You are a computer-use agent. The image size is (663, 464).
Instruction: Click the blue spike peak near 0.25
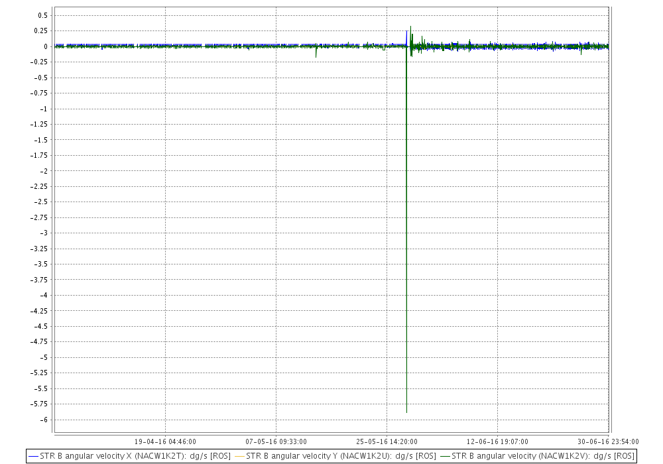coord(407,31)
